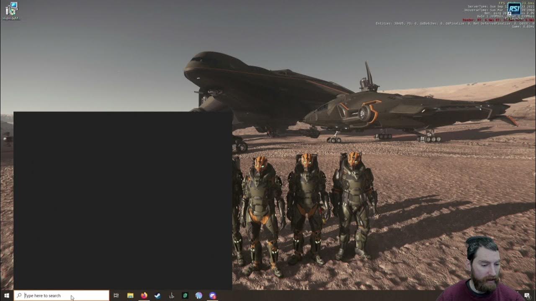536x301 pixels.
Task: Open the purple round app with notification badge
Action: point(213,296)
